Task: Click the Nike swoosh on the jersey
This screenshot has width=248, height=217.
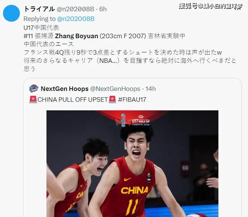Action: 127,180
